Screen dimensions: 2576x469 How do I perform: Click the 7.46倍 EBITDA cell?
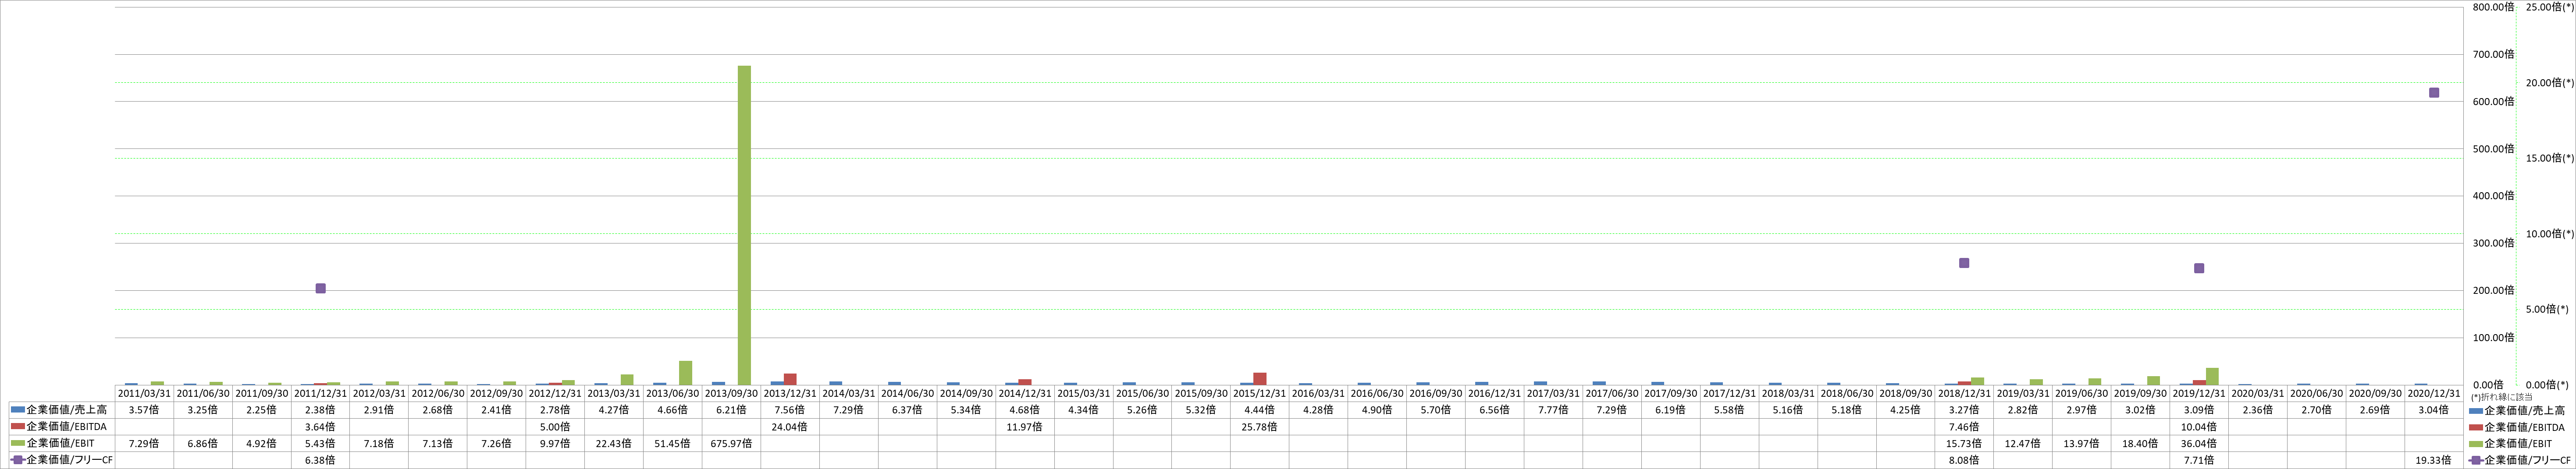[1964, 427]
